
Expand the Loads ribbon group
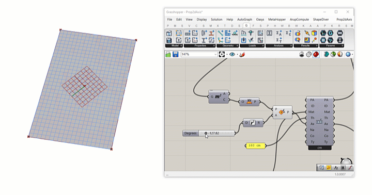tap(252, 45)
